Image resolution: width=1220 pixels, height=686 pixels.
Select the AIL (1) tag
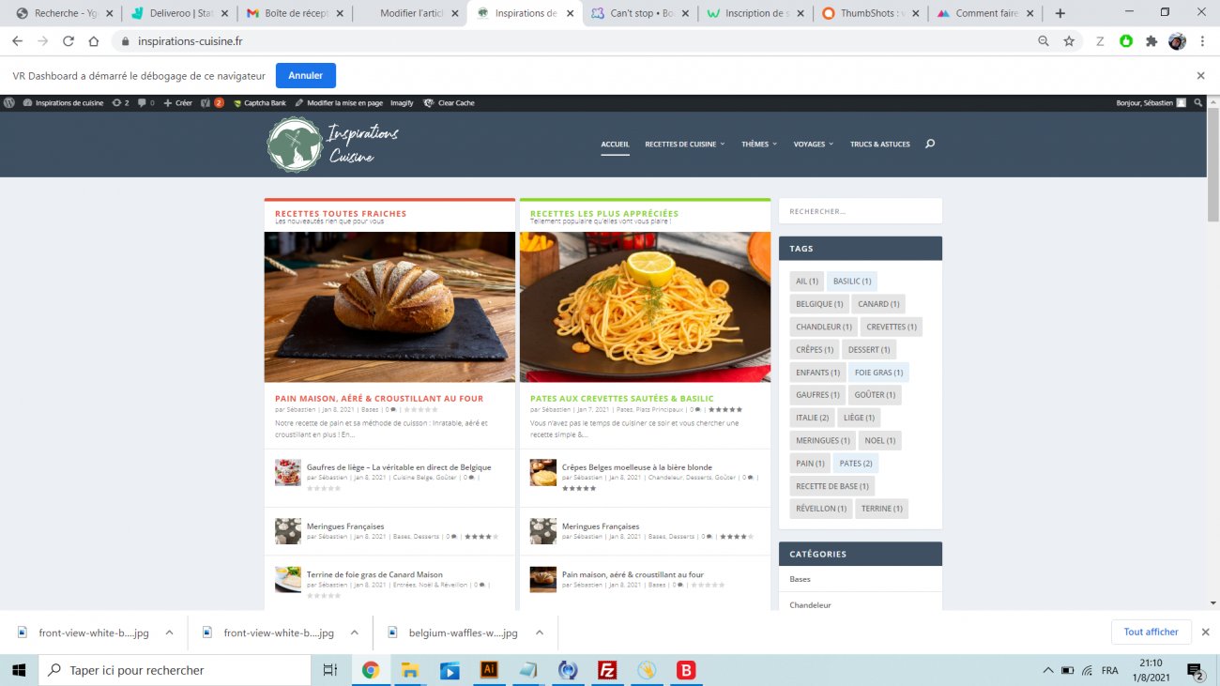[x=807, y=282]
